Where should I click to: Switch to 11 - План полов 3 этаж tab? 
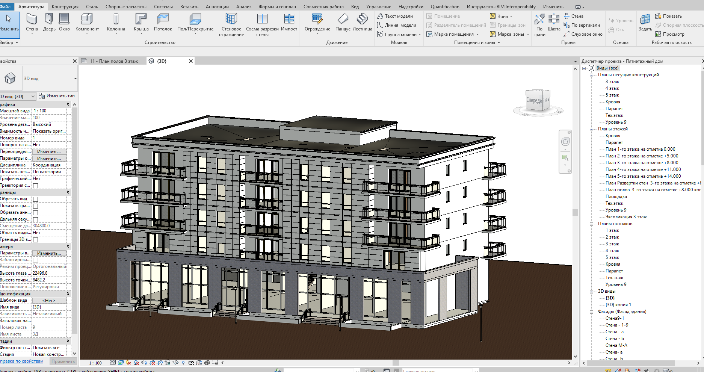113,61
